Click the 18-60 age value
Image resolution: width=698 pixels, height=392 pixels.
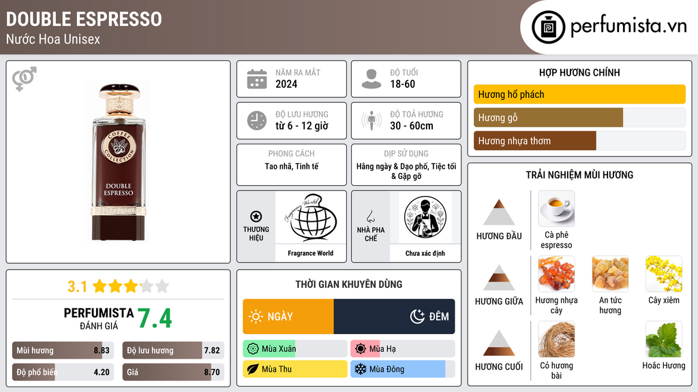(402, 84)
